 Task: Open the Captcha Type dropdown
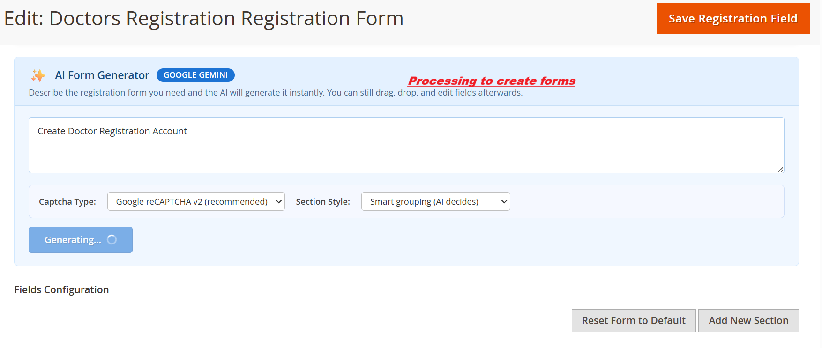pyautogui.click(x=195, y=201)
